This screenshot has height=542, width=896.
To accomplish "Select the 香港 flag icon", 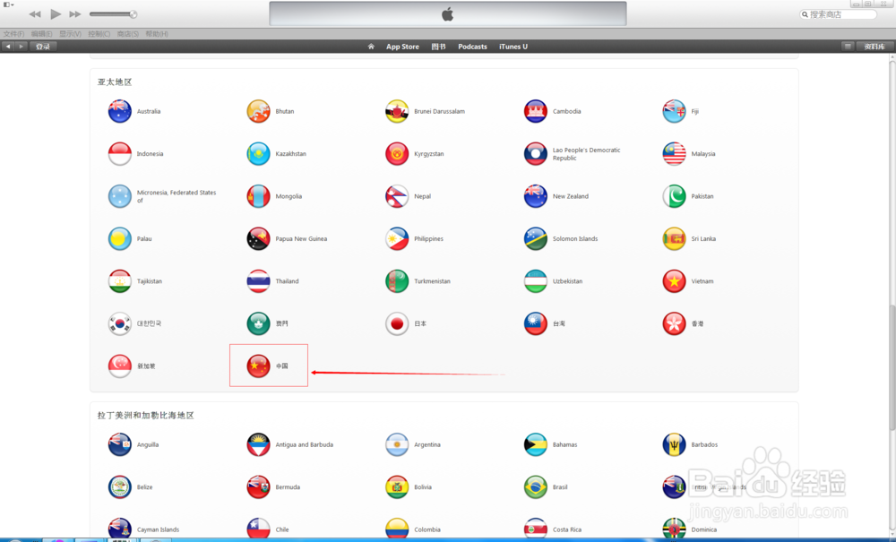I will pos(675,323).
